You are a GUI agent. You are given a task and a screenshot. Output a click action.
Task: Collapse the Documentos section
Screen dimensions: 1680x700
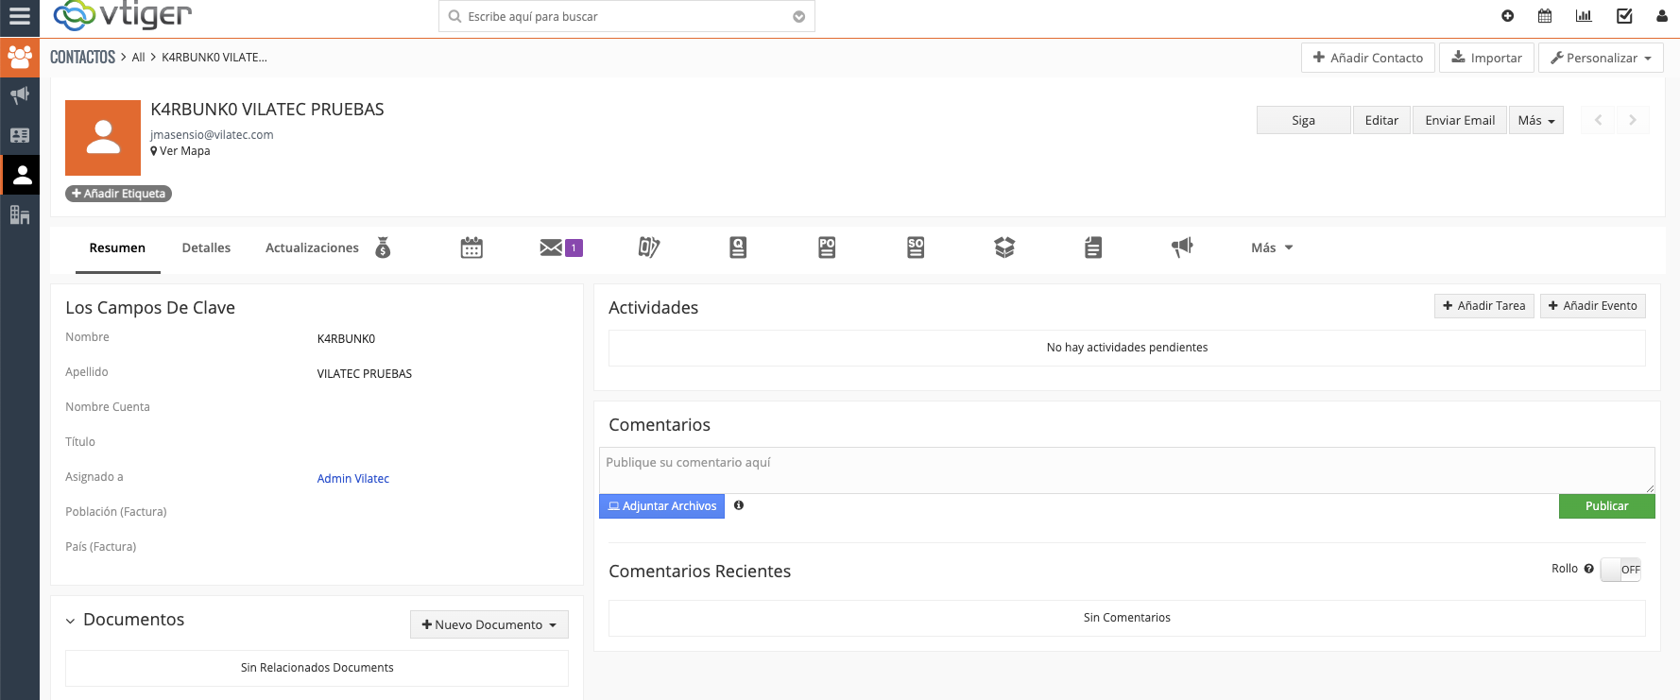pos(71,621)
